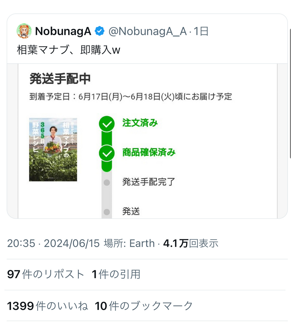Click the green 商品確保済み checkmark circle
This screenshot has height=324, width=291.
[107, 153]
